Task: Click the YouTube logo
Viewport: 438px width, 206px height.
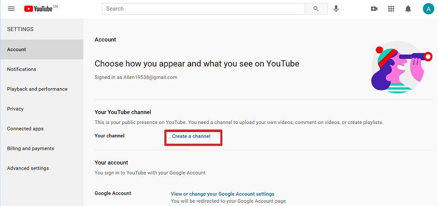Action: (x=41, y=9)
